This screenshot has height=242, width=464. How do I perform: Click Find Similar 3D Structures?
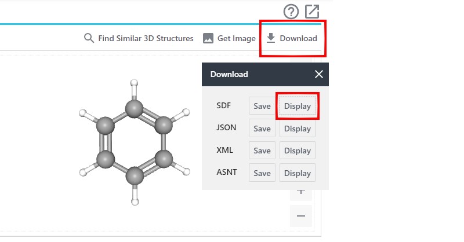pyautogui.click(x=139, y=38)
